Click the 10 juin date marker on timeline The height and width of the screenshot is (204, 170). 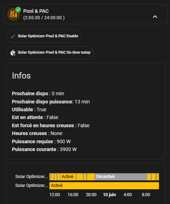110,195
